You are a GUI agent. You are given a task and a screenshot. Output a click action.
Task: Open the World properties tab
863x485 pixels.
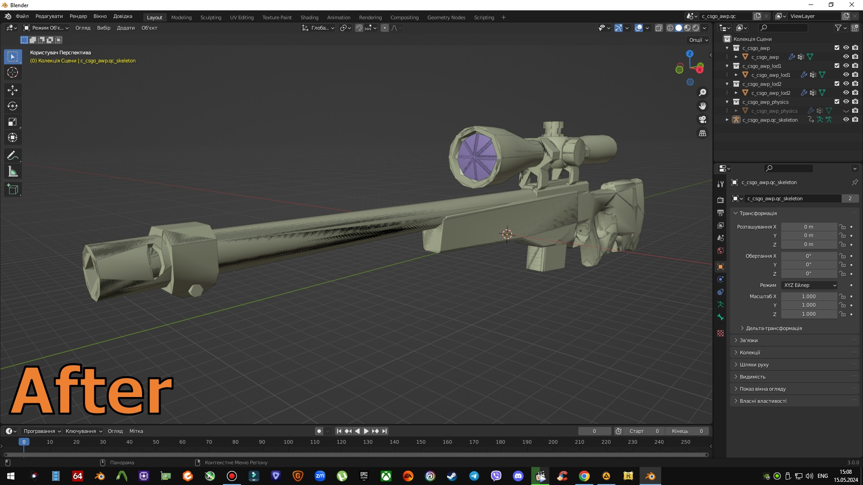pos(721,251)
